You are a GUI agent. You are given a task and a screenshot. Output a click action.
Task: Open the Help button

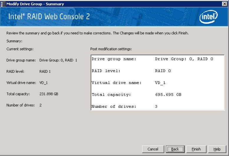coord(217,149)
